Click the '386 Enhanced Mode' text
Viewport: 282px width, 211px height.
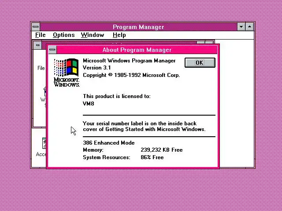click(x=109, y=143)
